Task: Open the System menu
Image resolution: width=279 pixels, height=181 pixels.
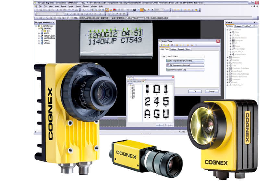Action: pyautogui.click(x=86, y=6)
